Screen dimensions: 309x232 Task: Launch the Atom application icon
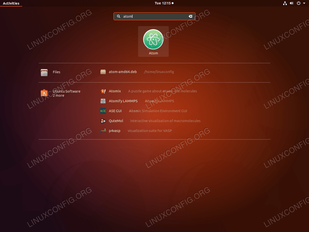153,39
